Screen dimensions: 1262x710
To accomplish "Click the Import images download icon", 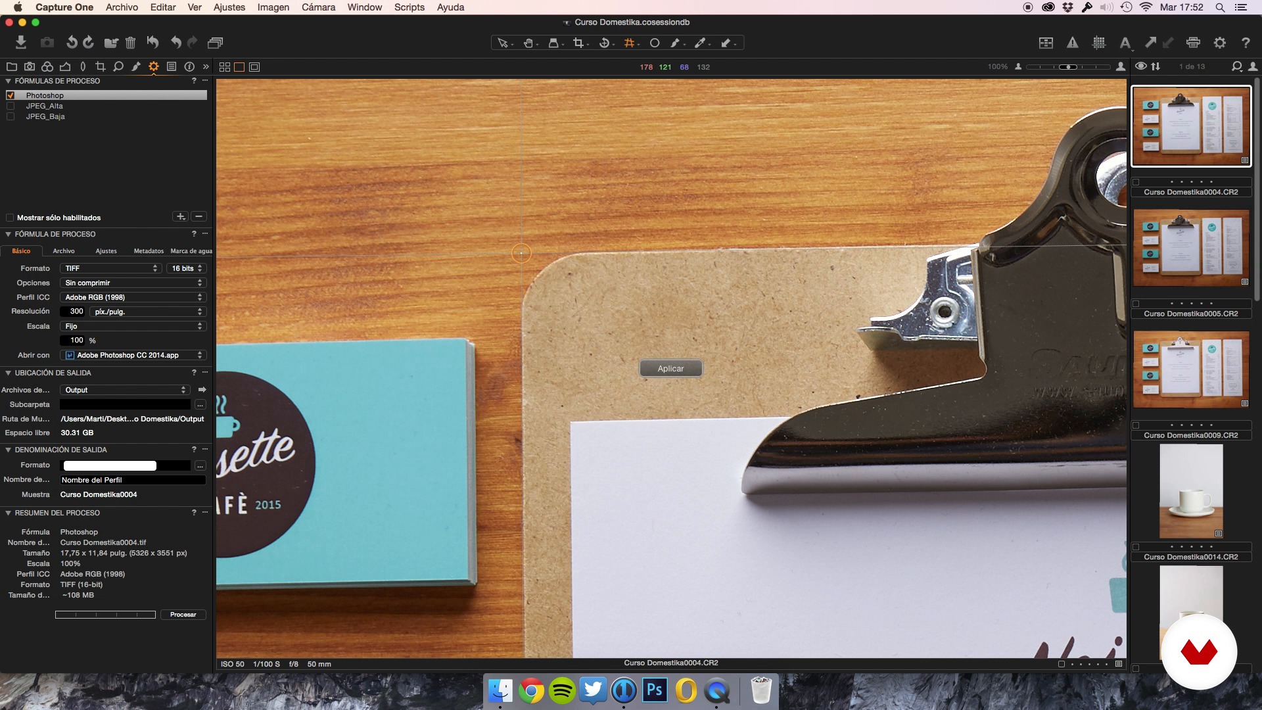I will (21, 43).
